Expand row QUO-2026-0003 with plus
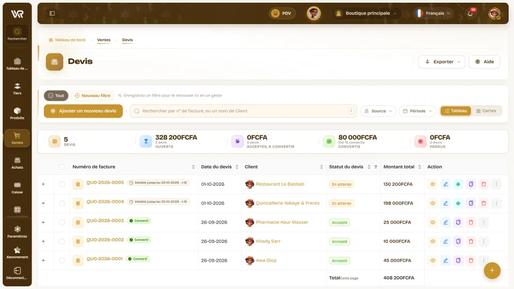The width and height of the screenshot is (514, 289). pyautogui.click(x=43, y=222)
